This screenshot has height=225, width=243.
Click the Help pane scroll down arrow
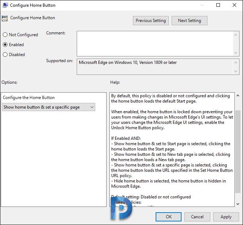click(238, 204)
